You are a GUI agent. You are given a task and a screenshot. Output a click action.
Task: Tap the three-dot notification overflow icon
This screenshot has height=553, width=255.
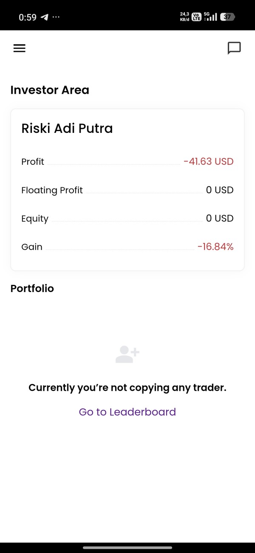[x=56, y=17]
